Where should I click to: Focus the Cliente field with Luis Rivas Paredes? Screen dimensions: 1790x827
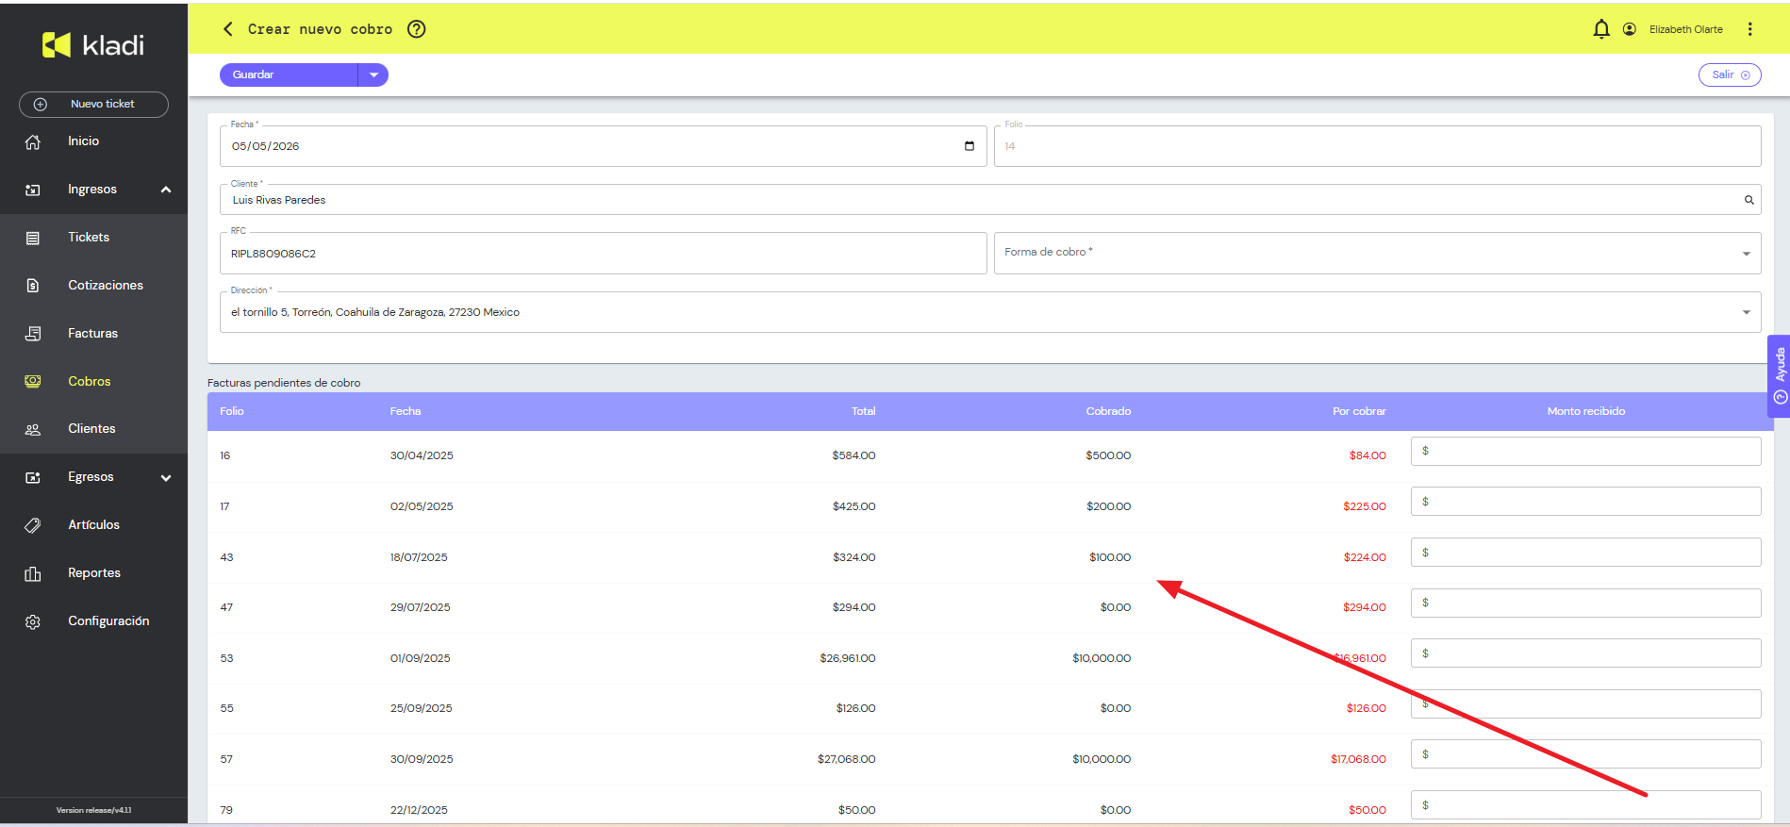tap(990, 200)
